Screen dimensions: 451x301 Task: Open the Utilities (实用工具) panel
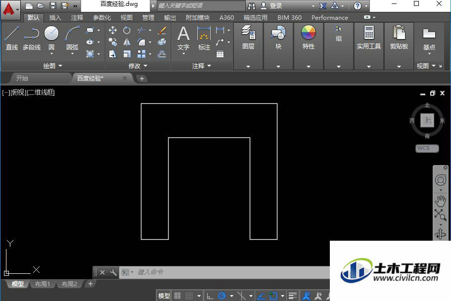tap(369, 38)
